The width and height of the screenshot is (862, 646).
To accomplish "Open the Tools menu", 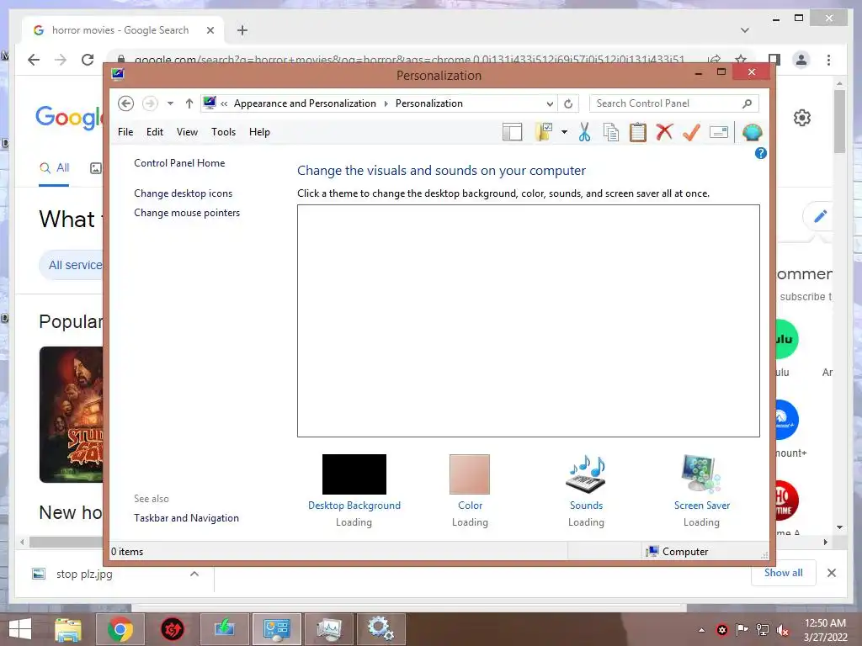I will tap(223, 132).
